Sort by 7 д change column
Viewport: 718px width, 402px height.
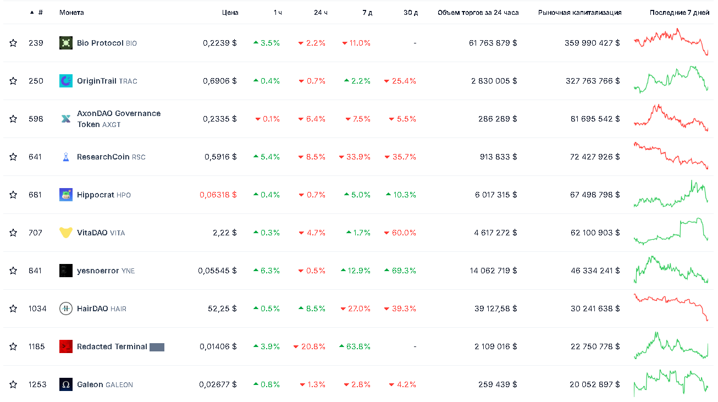(x=367, y=12)
